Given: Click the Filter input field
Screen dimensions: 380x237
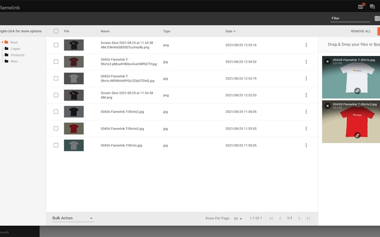Looking at the screenshot, I should [350, 18].
